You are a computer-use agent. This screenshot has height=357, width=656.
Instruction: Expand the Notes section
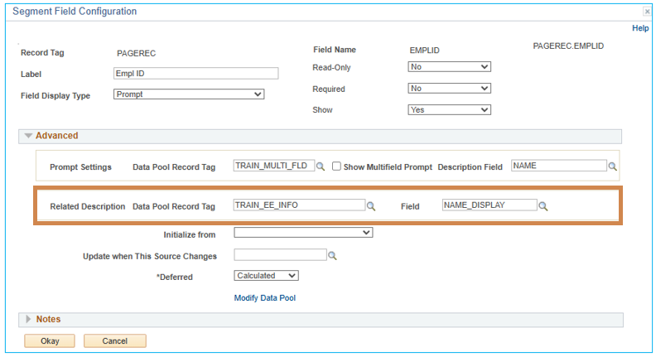pos(28,319)
